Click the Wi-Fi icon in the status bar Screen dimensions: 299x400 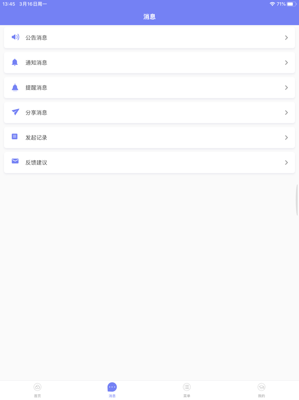[273, 4]
